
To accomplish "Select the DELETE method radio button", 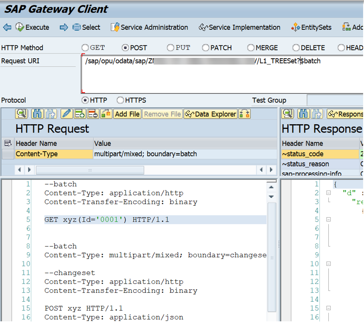I will coord(296,48).
